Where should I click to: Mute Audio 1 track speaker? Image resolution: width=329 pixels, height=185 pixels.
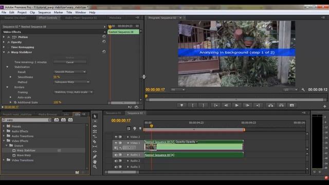pos(116,155)
